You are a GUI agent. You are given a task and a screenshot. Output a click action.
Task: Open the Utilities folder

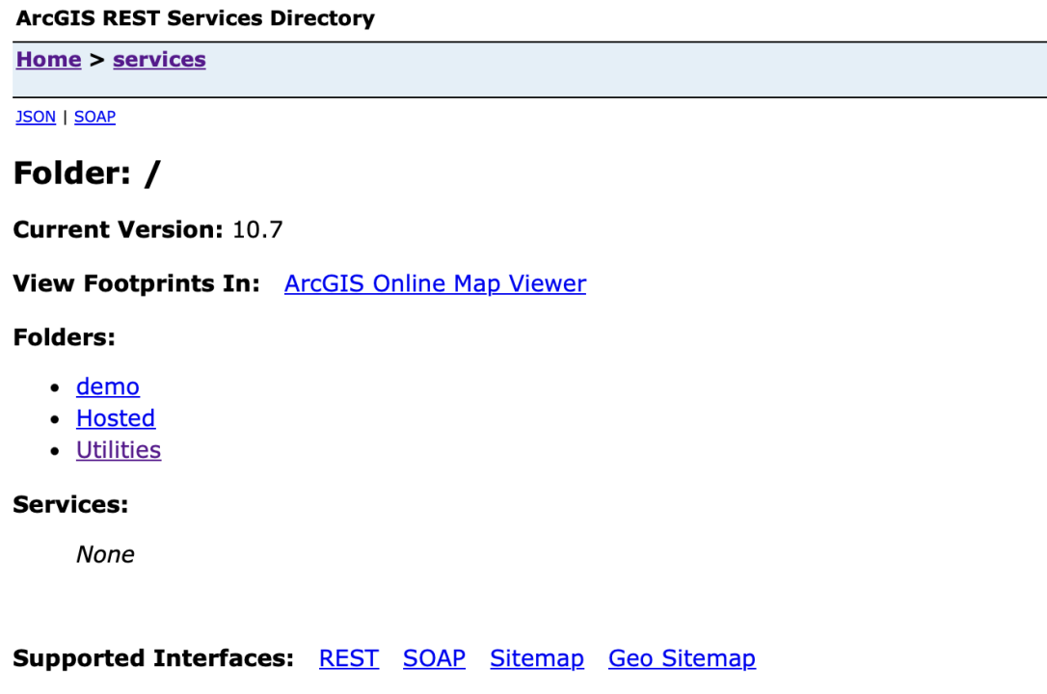(x=119, y=450)
